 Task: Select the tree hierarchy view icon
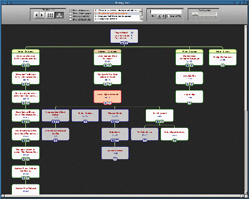[59, 15]
